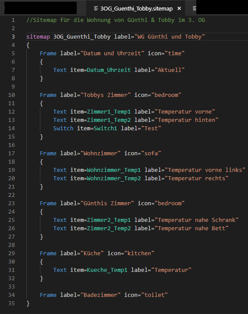The image size is (248, 314).
Task: Click the Zimmer1_Temp1 item name
Action: coord(109,112)
